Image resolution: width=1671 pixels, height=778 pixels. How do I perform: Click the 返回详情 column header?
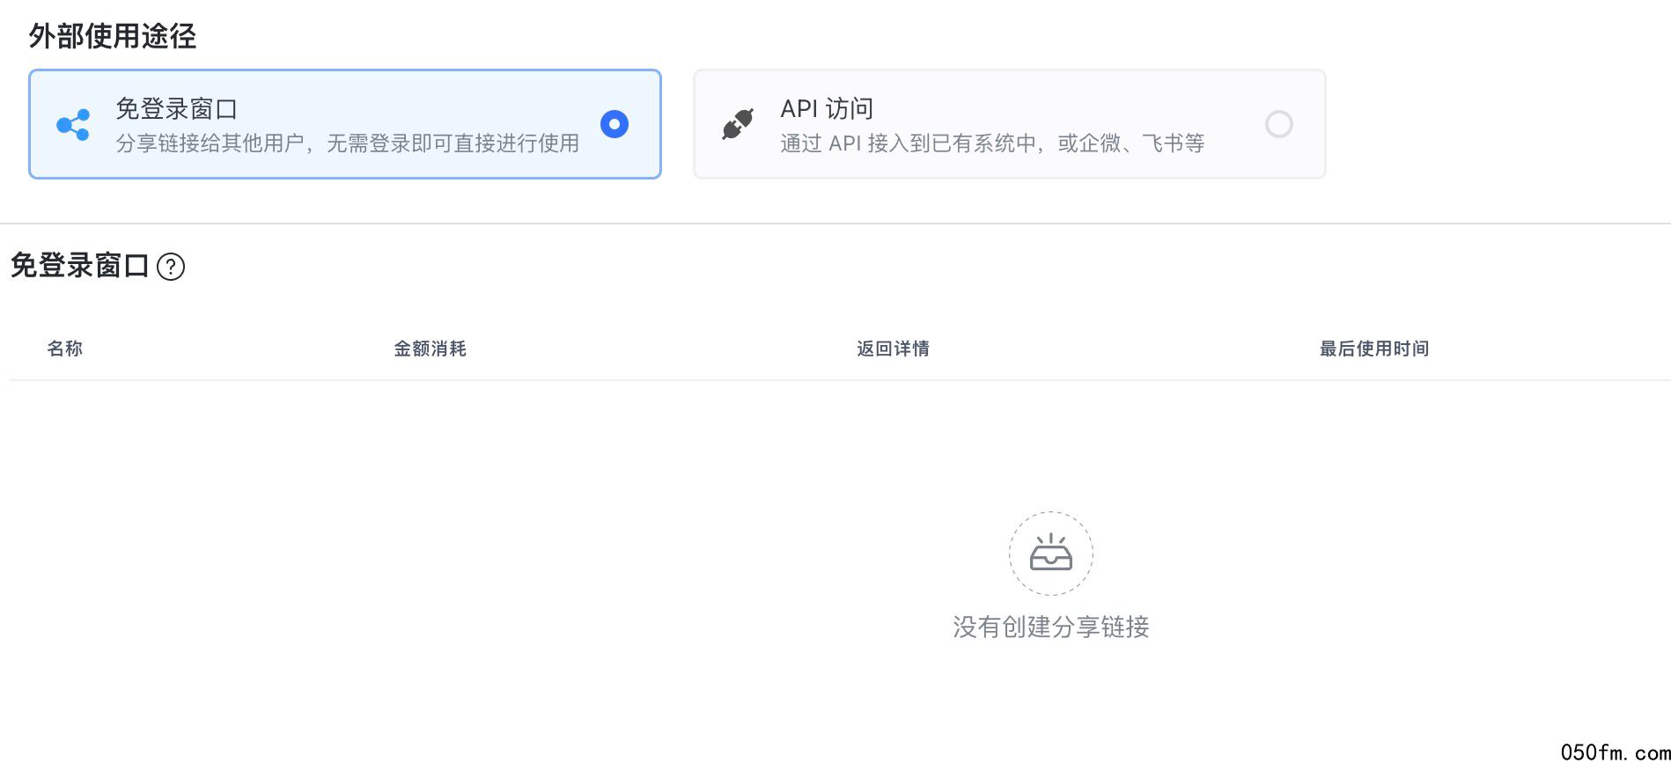coord(893,349)
